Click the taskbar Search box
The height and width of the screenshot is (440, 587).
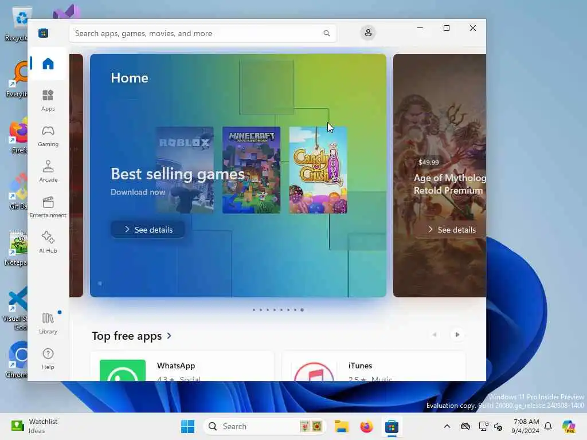264,426
